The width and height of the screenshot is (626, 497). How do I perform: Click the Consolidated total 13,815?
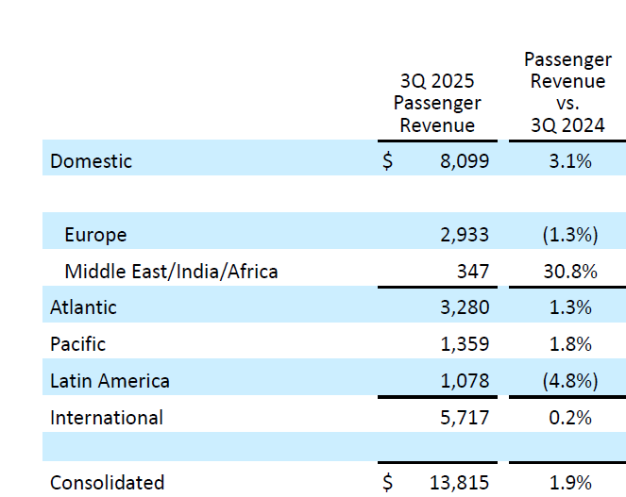pos(459,483)
